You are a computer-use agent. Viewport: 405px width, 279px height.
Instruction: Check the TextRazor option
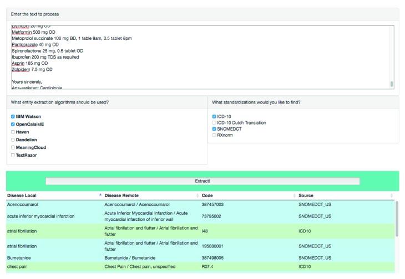(13, 156)
